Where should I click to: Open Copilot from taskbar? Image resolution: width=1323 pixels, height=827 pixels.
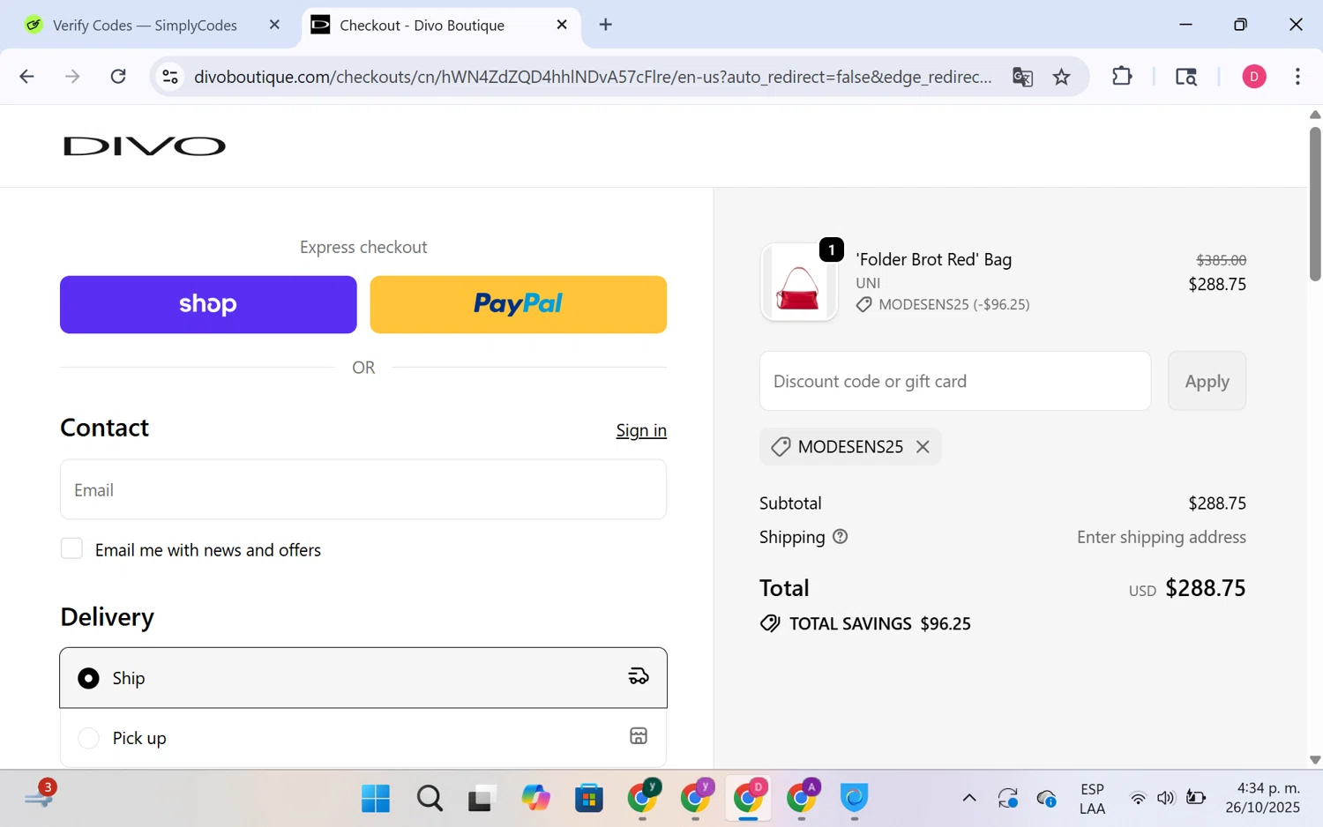pos(535,799)
